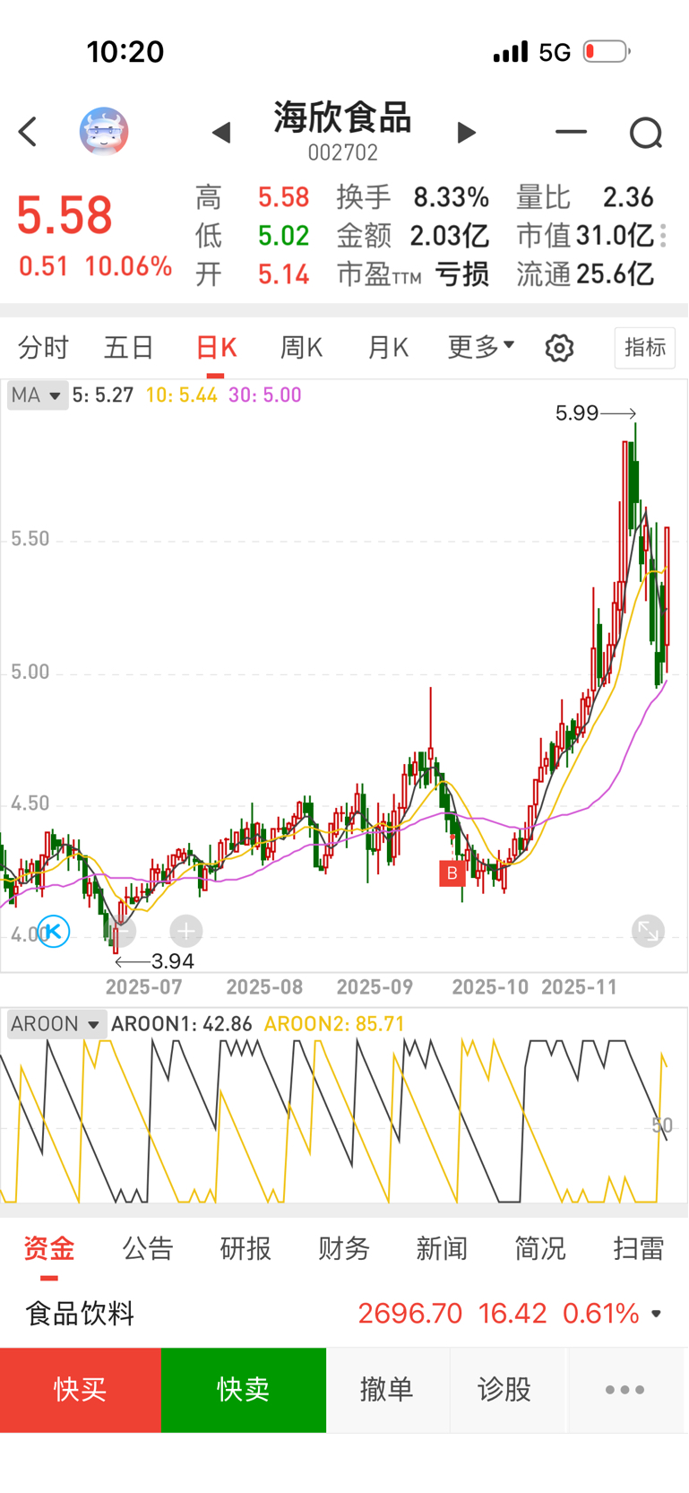Image resolution: width=689 pixels, height=1493 pixels.
Task: Open the bottom more options ellipsis
Action: 624,1390
